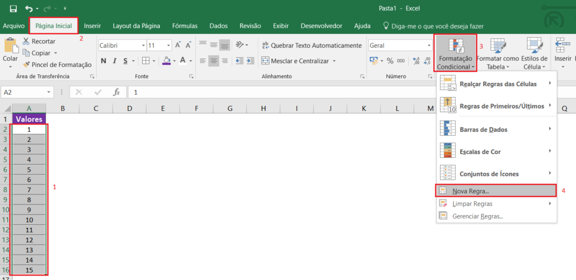Viewport: 576px width, 280px height.
Task: Toggle italic I formatting
Action: click(x=116, y=61)
